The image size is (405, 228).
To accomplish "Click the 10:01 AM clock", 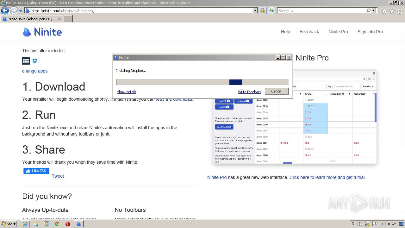I will 389,224.
